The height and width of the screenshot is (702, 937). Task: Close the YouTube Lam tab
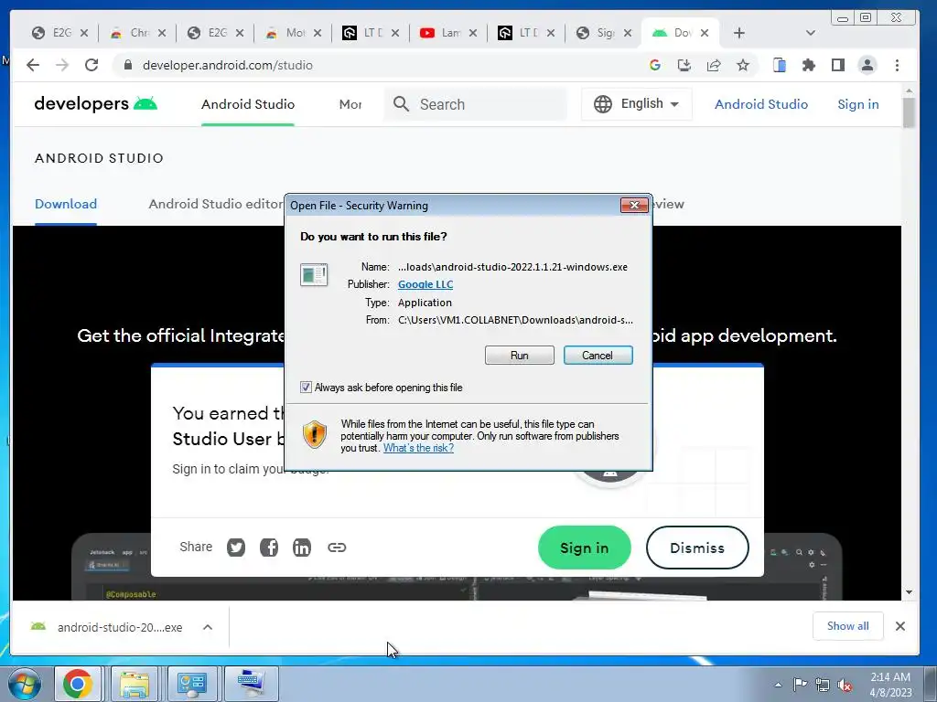473,33
